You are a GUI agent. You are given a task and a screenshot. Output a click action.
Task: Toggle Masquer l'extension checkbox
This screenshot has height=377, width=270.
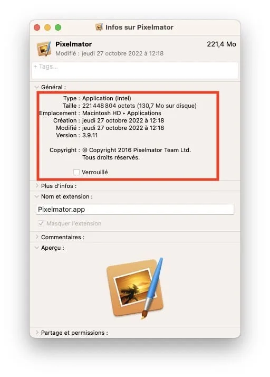coord(41,223)
